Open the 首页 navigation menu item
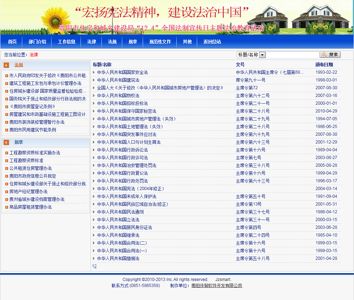 click(12, 42)
